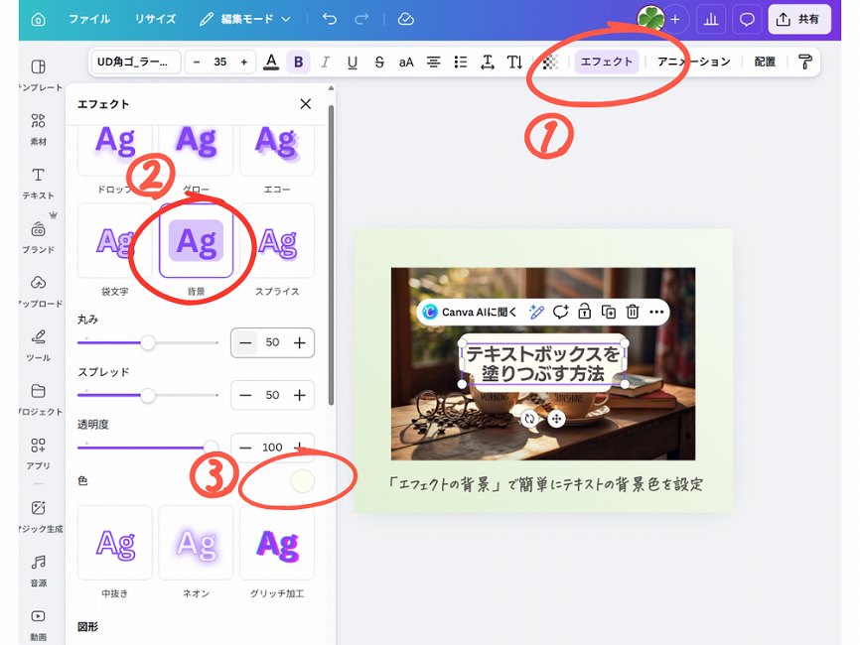The image size is (860, 645).
Task: Select the 背景 effect thumbnail
Action: (x=196, y=240)
